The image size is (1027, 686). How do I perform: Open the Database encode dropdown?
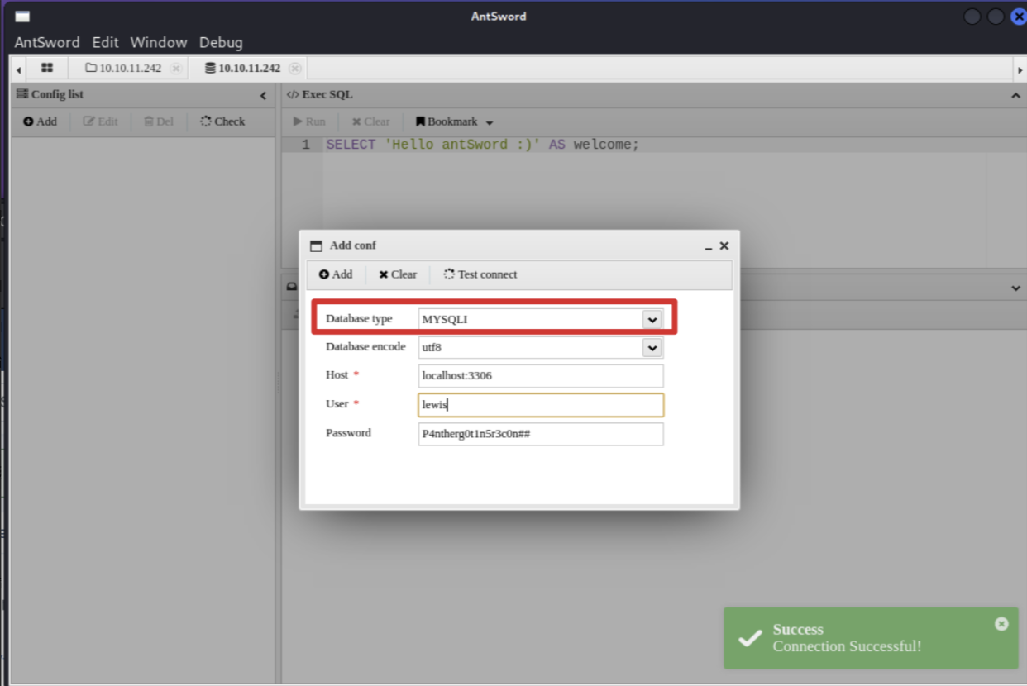tap(652, 348)
